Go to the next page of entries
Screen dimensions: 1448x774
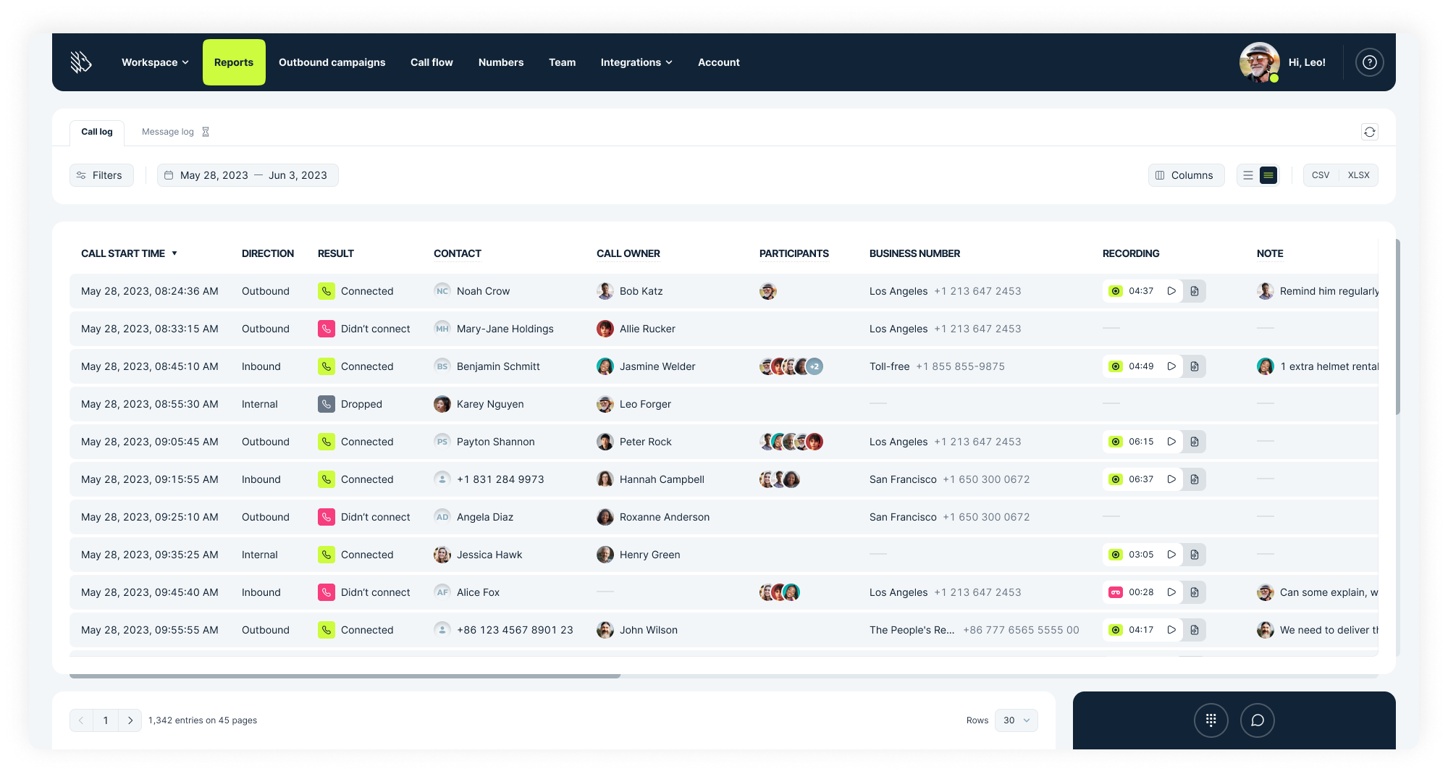tap(130, 720)
